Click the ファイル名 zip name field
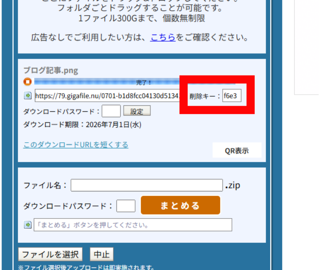The image size is (319, 270). [147, 186]
